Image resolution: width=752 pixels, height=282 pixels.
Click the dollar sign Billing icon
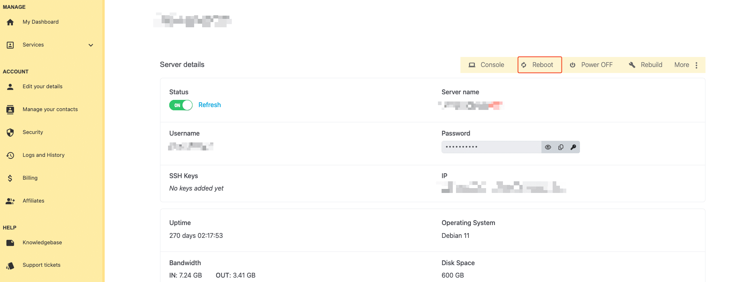tap(10, 178)
